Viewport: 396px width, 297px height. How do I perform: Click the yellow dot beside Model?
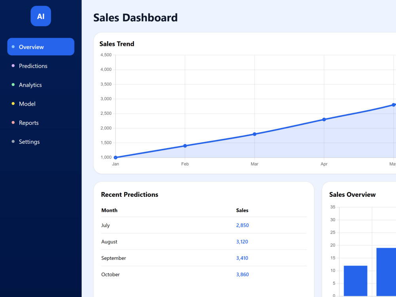point(13,103)
